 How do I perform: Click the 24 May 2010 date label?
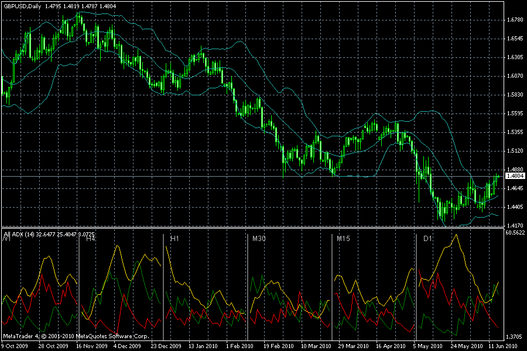pyautogui.click(x=467, y=346)
